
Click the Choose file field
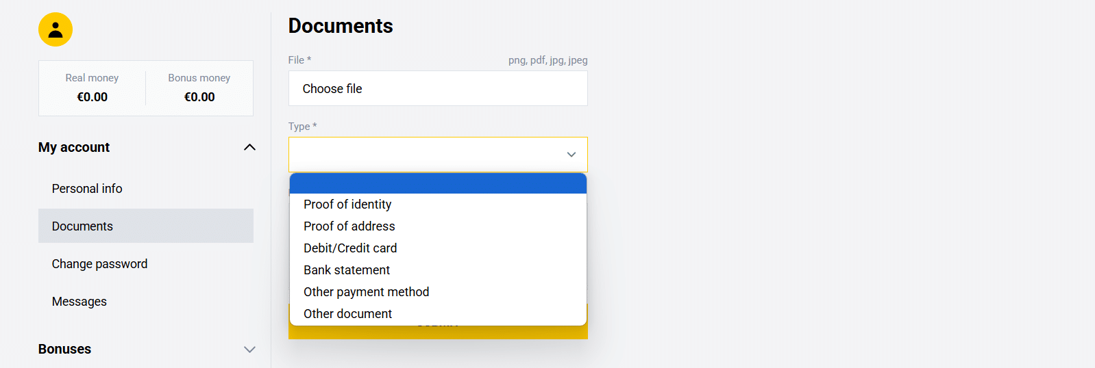click(438, 89)
